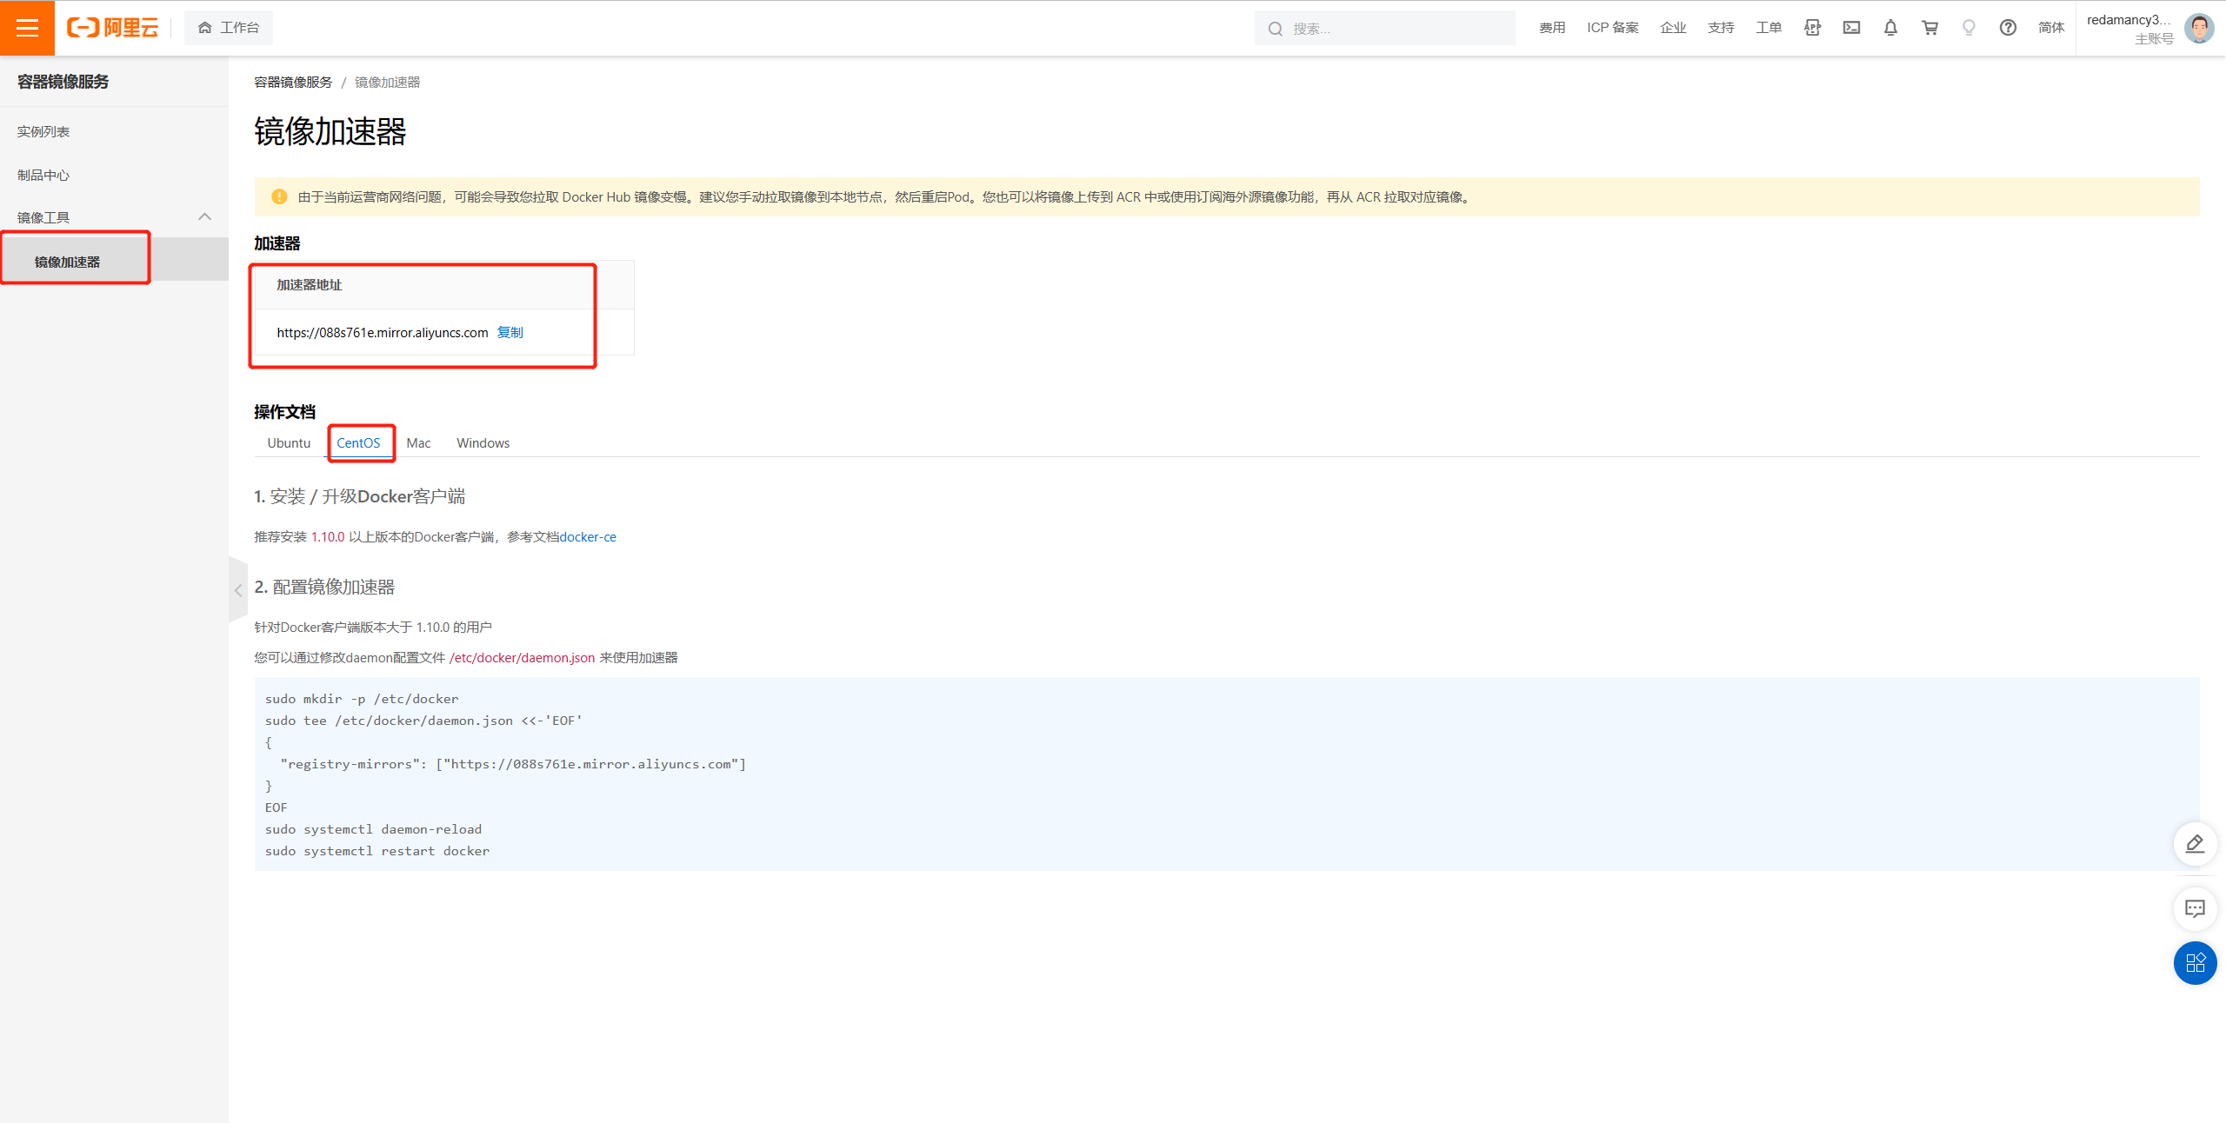Image resolution: width=2226 pixels, height=1123 pixels.
Task: Click the 加速器地址 header cell
Action: click(x=444, y=284)
